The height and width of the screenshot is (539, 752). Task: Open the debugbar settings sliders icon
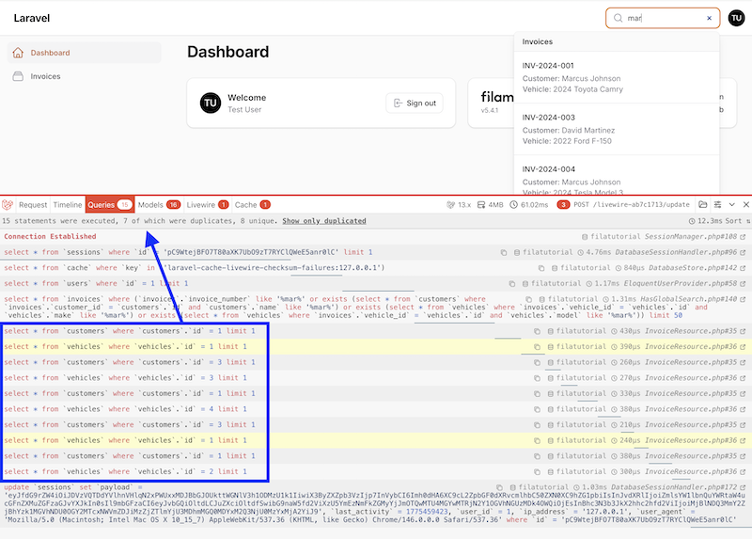[x=717, y=204]
